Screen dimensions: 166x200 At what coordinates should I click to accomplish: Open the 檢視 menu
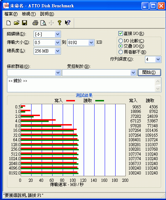[x=29, y=14]
